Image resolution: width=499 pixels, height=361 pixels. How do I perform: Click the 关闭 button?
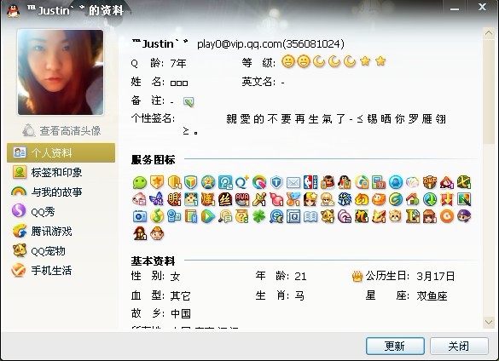459,346
